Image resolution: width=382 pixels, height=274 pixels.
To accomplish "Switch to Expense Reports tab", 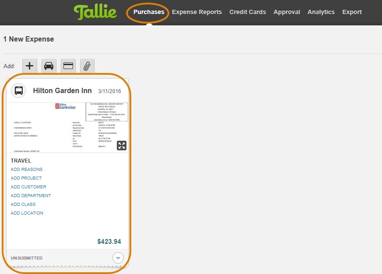I will [197, 12].
